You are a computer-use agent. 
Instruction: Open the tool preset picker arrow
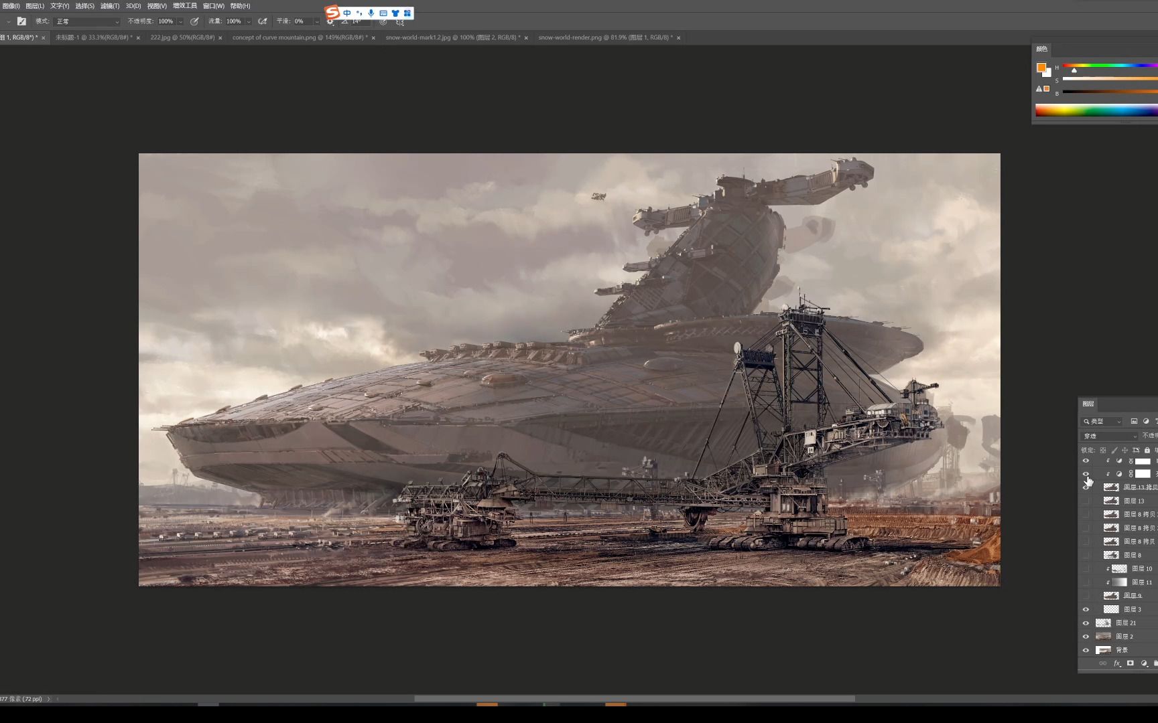click(8, 22)
